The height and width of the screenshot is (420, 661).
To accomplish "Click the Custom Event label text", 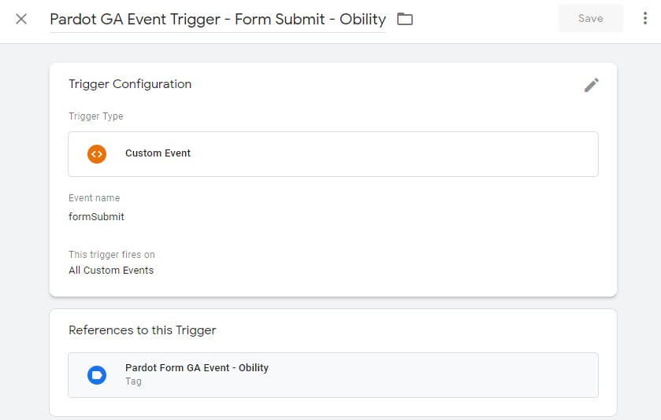I will tap(158, 153).
